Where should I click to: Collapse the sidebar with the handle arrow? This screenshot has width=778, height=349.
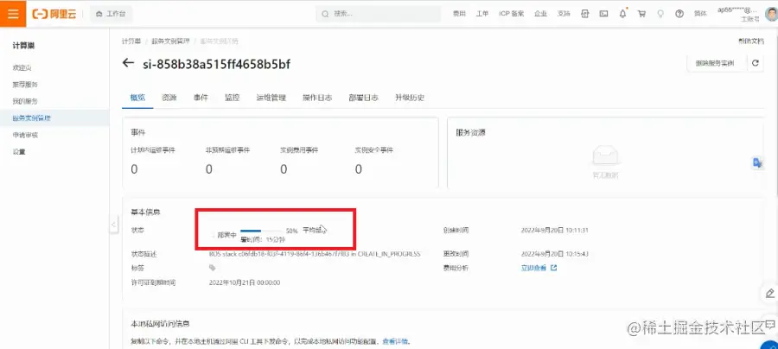[113, 225]
